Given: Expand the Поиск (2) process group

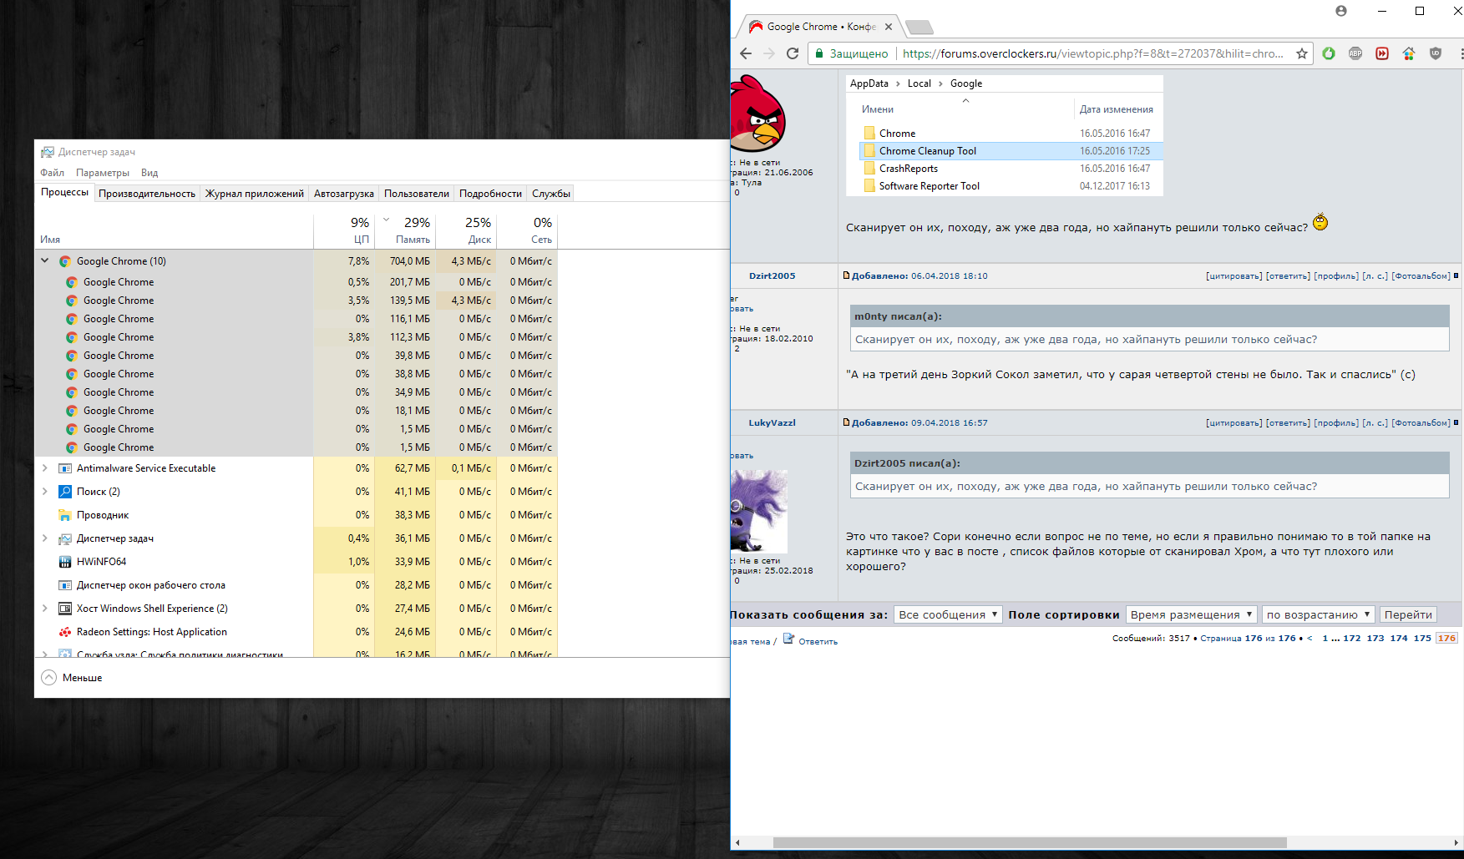Looking at the screenshot, I should 45,492.
